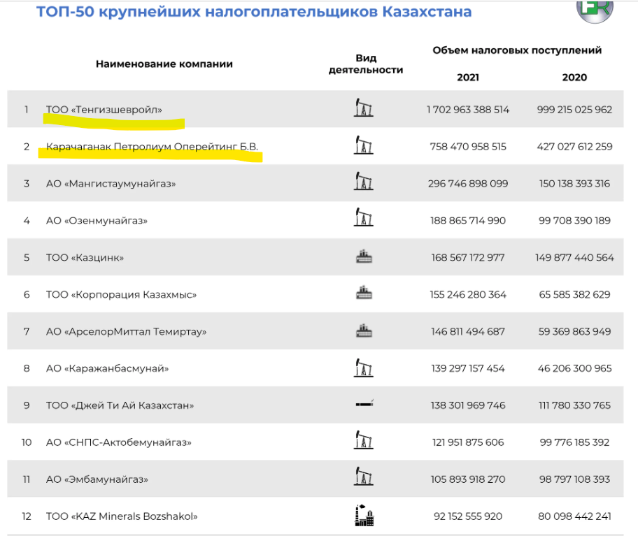Click the value 1 702 963 388 514
The height and width of the screenshot is (536, 638).
coord(468,110)
